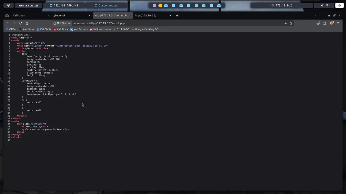This screenshot has width=346, height=194.
Task: Open the translate page icon
Action: (x=286, y=23)
